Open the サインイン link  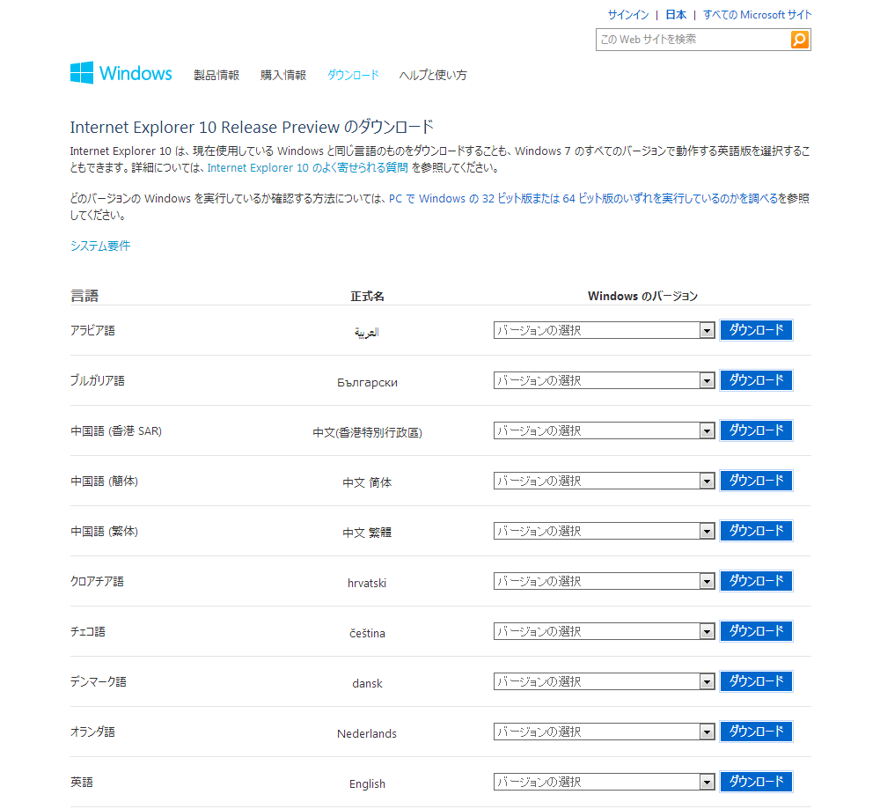point(628,15)
